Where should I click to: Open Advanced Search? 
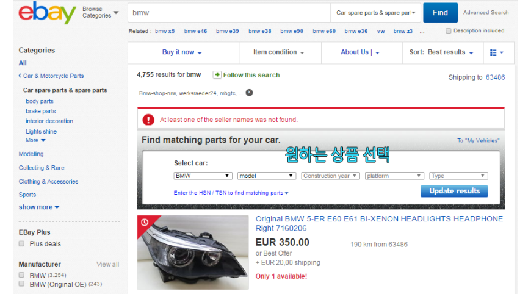[486, 13]
